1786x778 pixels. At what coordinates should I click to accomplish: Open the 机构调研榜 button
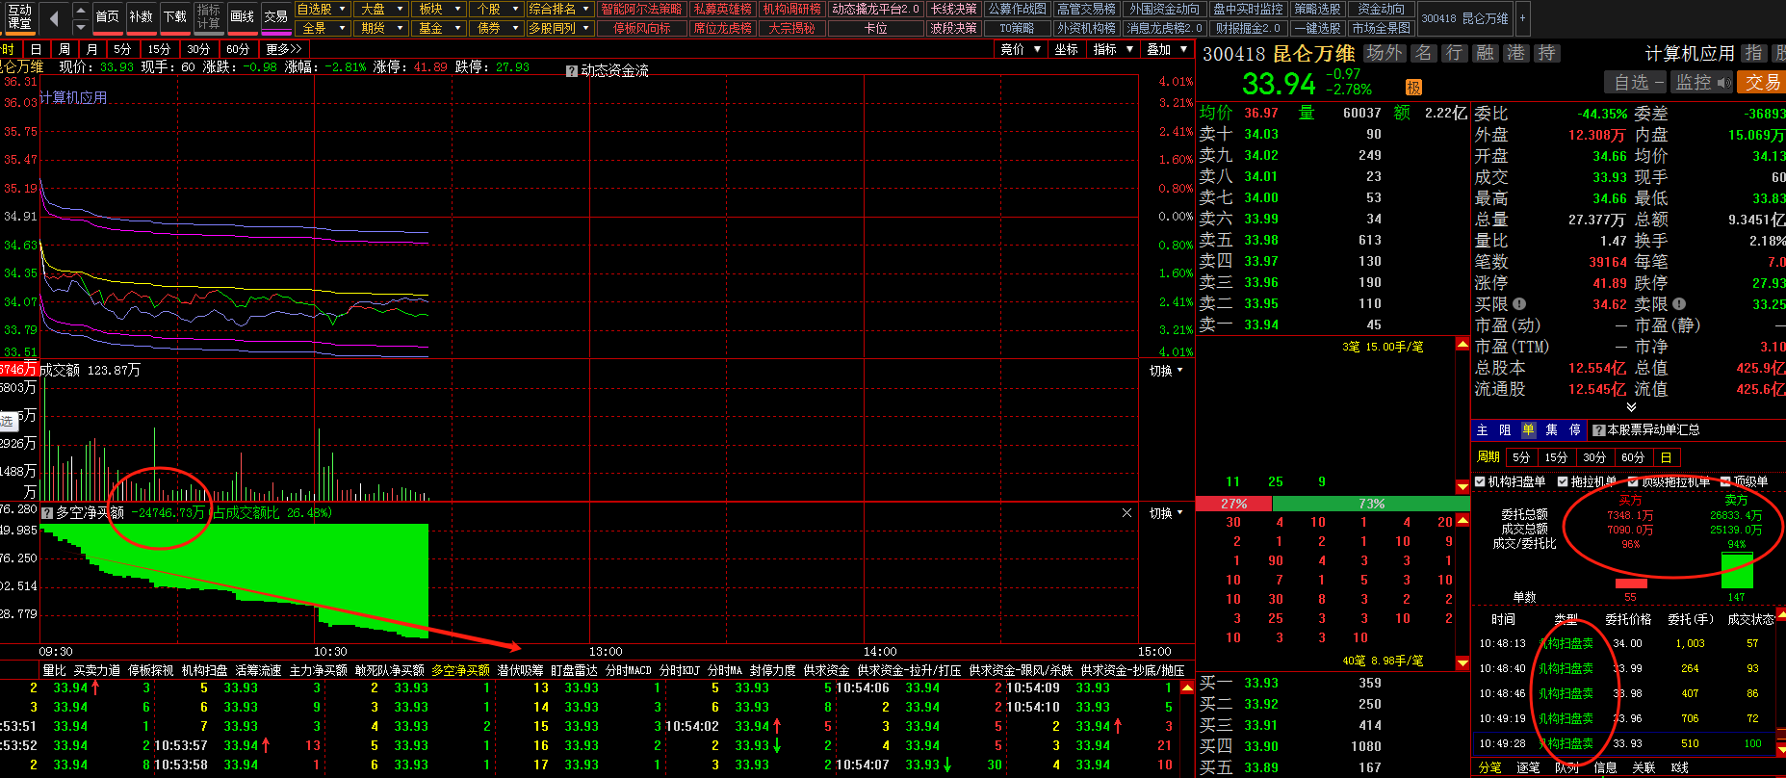(791, 9)
